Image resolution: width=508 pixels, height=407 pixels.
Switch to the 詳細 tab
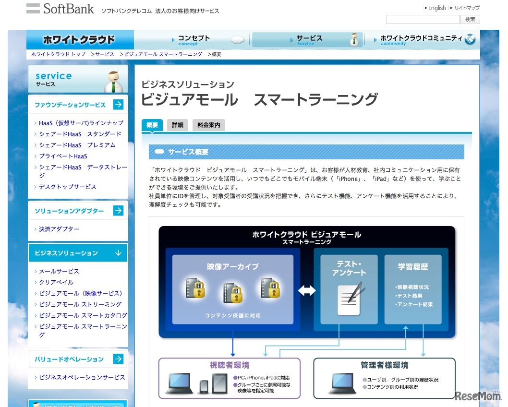[x=177, y=125]
